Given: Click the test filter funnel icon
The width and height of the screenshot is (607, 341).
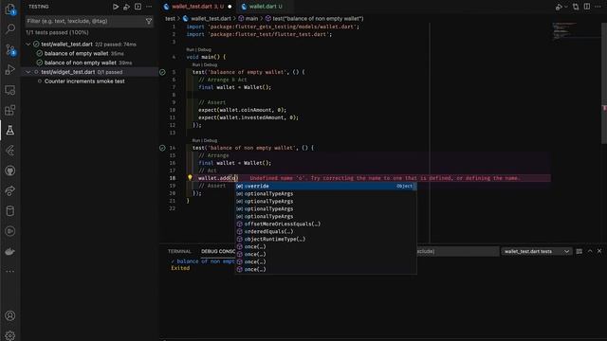Looking at the screenshot, I should click(x=149, y=21).
